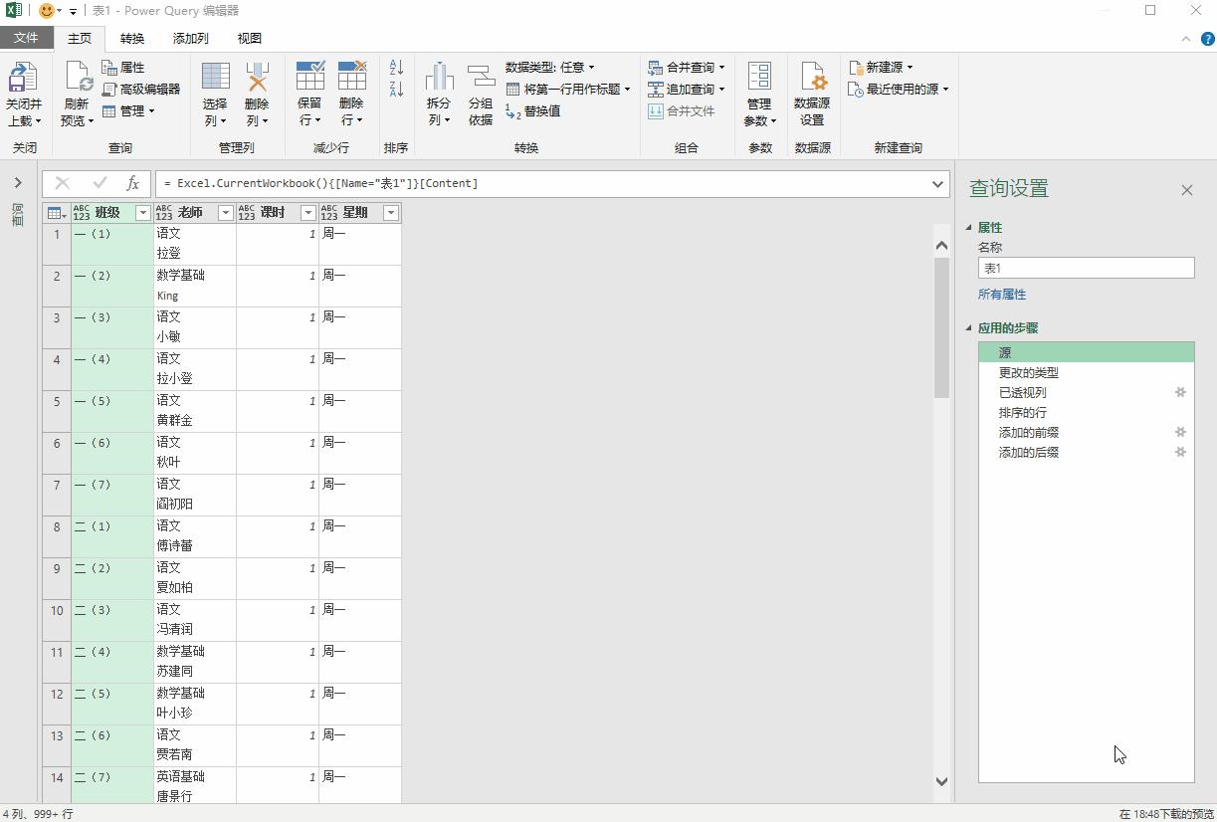Expand the collapsed queries pane
Screen dimensions: 1217x822
pyautogui.click(x=18, y=182)
